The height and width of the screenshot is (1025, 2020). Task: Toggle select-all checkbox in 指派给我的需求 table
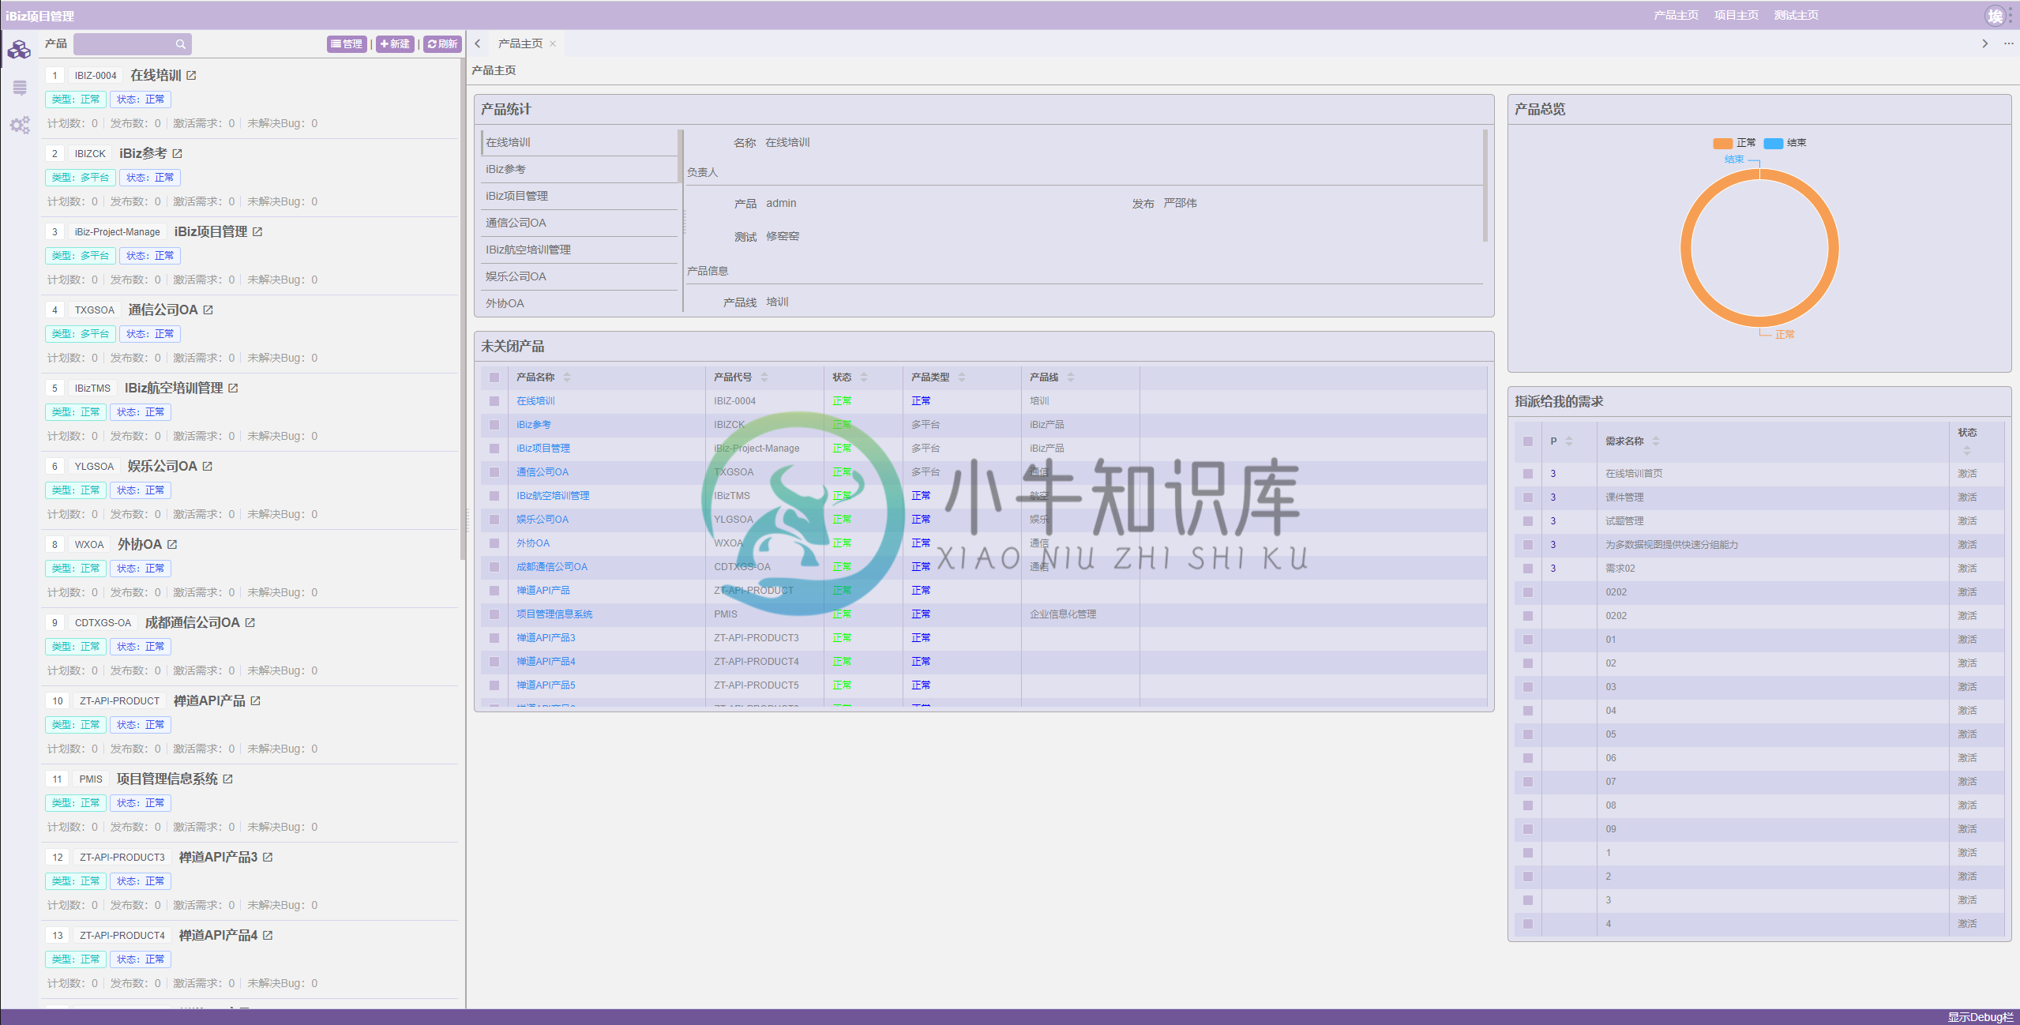pos(1528,441)
